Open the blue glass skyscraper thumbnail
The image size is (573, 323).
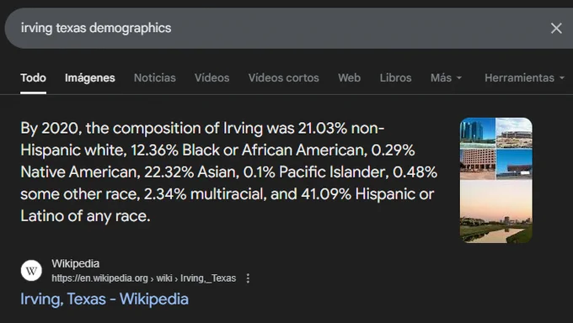[478, 133]
